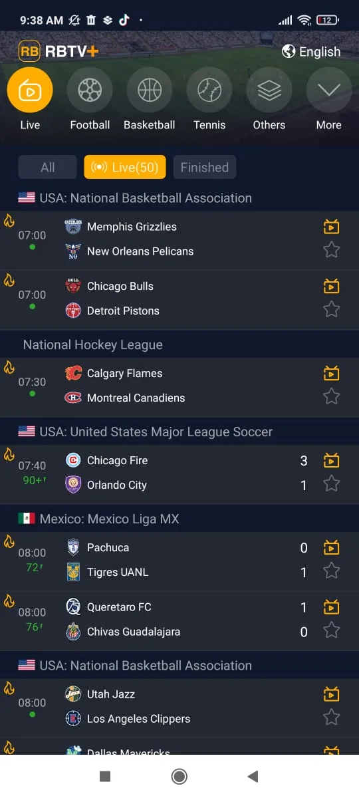
Task: Open the Utah Jazz vs Clippers match
Action: 179,707
